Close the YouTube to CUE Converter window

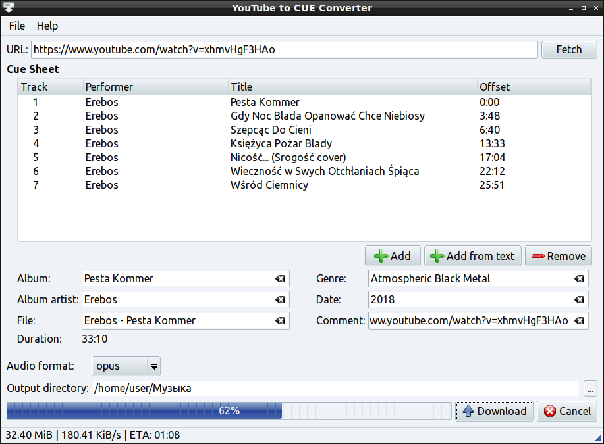coord(596,8)
